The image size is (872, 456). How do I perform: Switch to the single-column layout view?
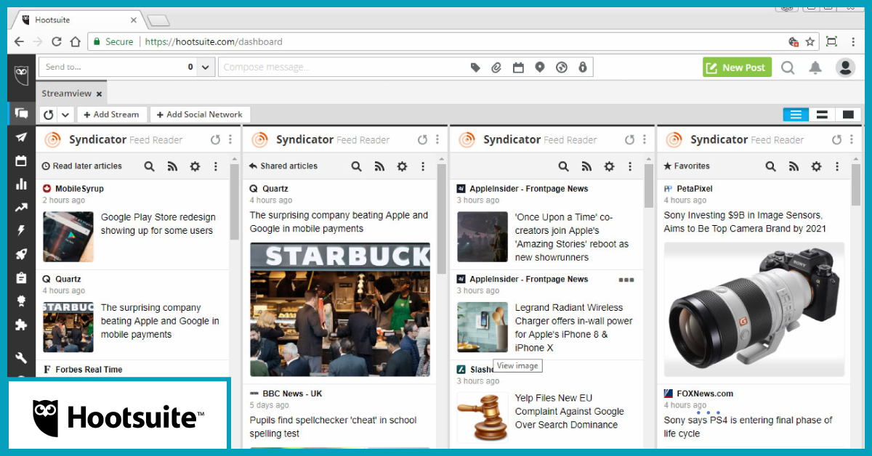click(847, 114)
